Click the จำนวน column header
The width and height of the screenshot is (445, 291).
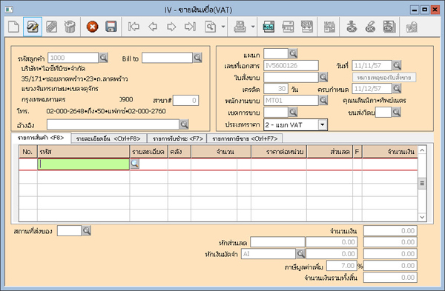tap(221, 152)
